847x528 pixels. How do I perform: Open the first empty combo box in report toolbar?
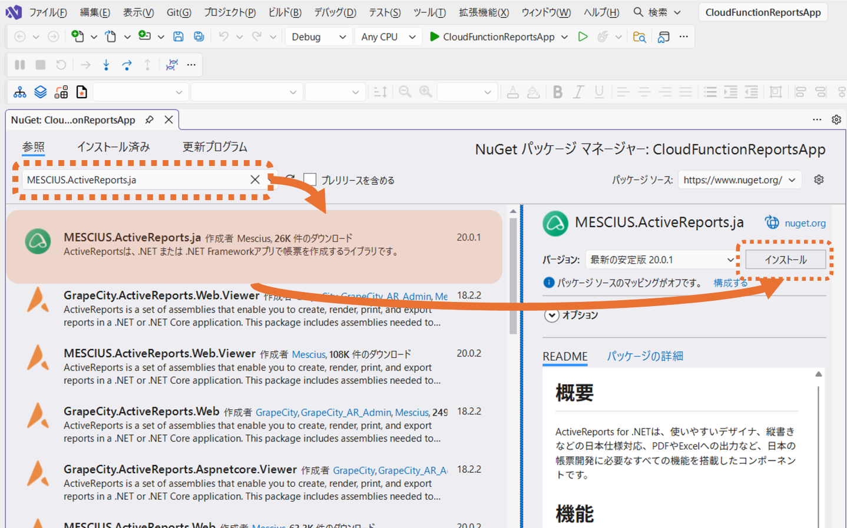[141, 92]
